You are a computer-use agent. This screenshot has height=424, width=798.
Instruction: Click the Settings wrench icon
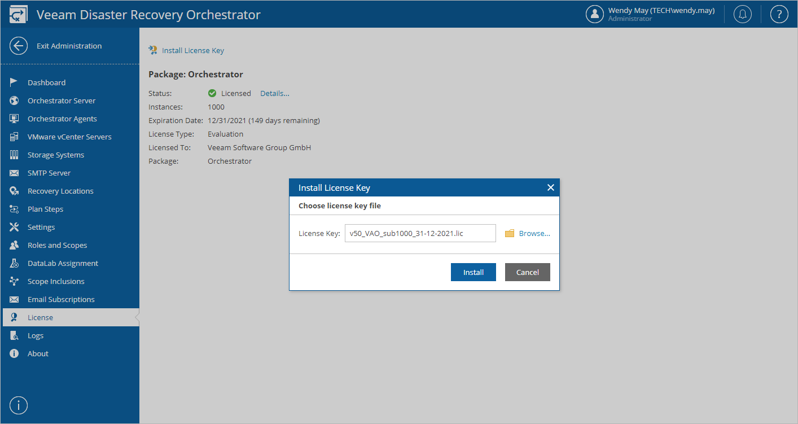click(x=14, y=227)
